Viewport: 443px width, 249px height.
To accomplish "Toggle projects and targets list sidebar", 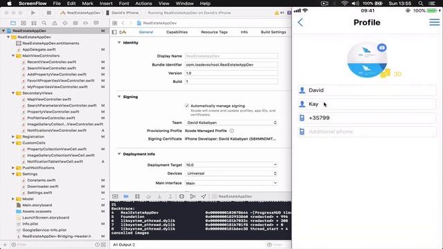I will [114, 33].
